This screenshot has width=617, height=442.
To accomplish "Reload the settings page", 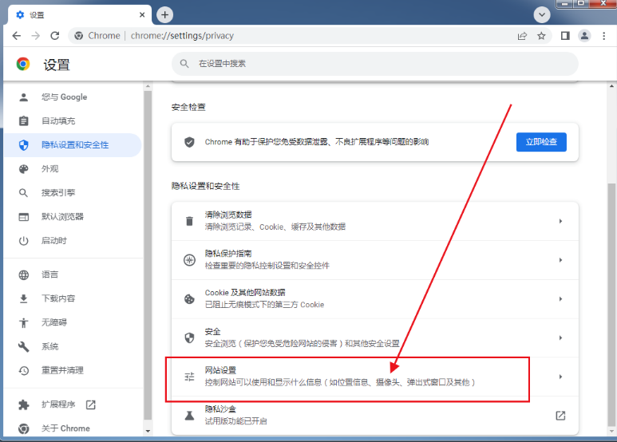I will (x=55, y=36).
